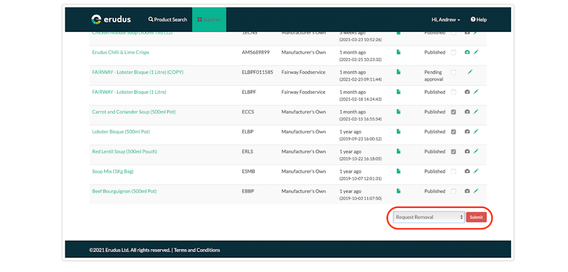Open document icon in ELBPF product row
Screen dimensions: 568x272
(399, 92)
